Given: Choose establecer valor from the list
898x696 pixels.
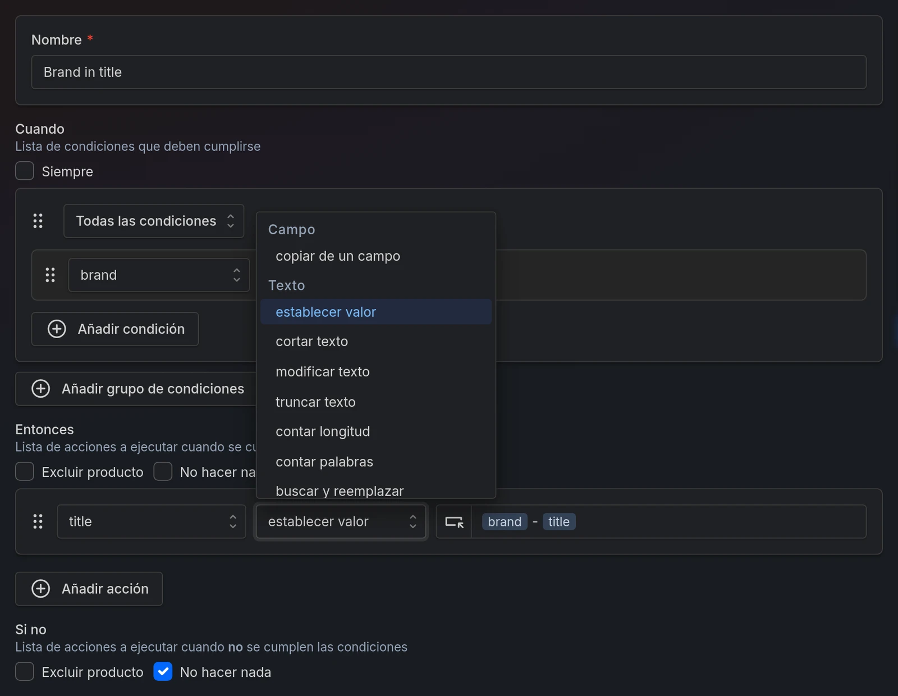Looking at the screenshot, I should click(376, 312).
